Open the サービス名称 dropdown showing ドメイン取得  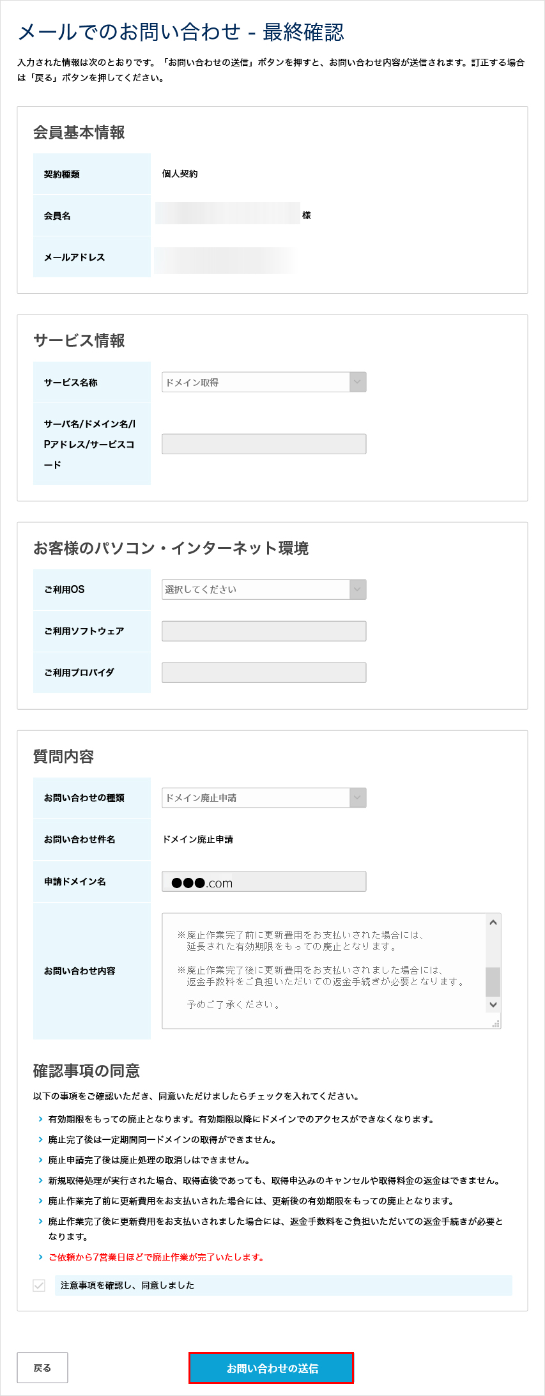(263, 381)
